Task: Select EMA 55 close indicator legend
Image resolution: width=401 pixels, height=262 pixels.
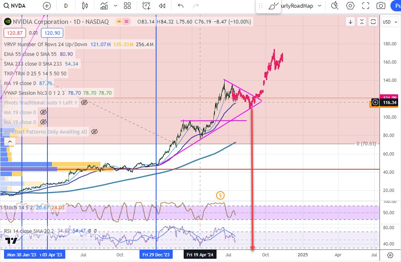Action: 30,54
